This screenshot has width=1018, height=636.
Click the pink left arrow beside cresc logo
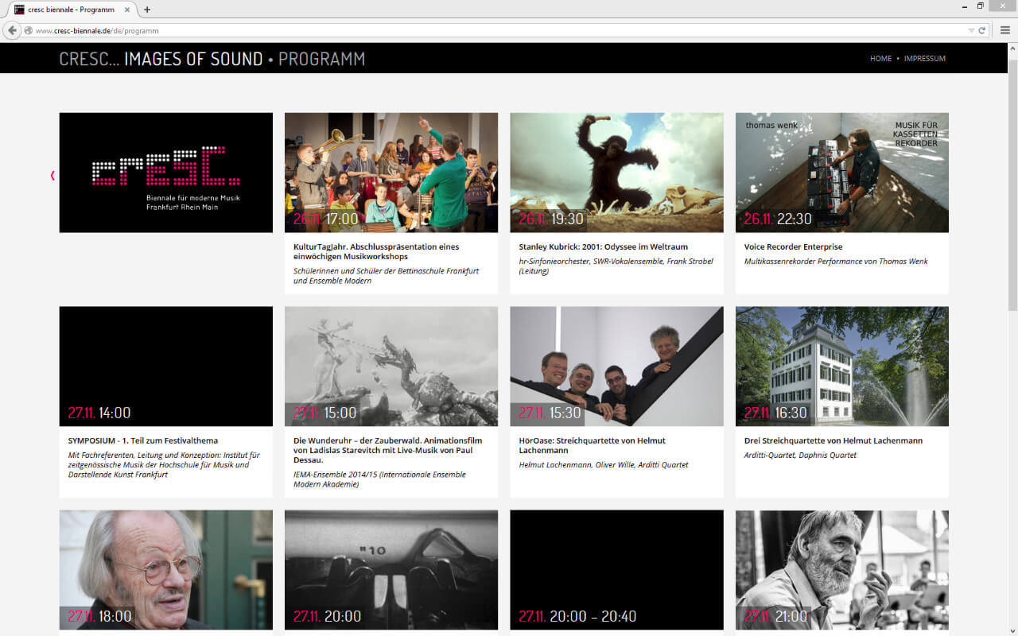[52, 175]
